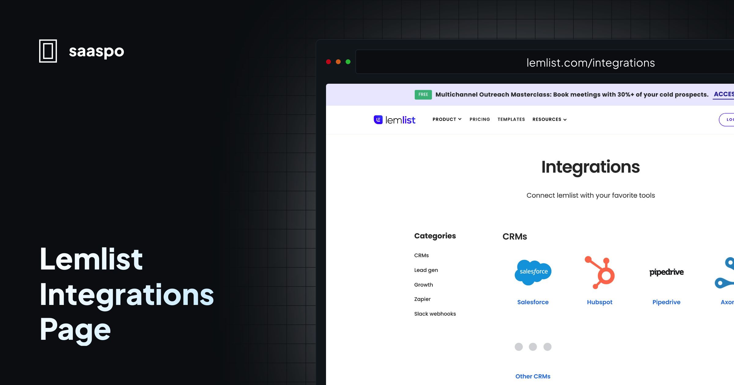Select the CRMs category
This screenshot has height=385, width=734.
pos(421,255)
